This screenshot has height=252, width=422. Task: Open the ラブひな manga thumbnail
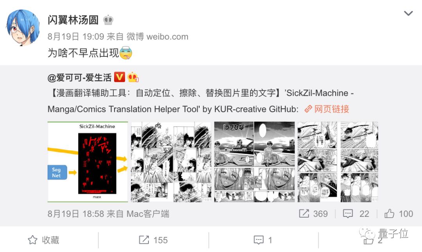(x=254, y=162)
